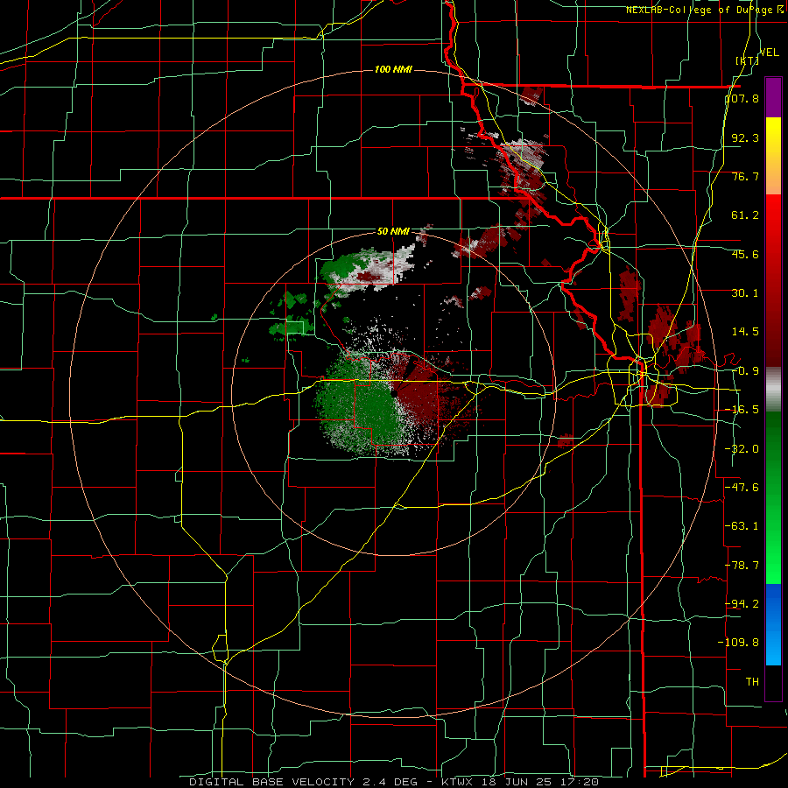Select the 92.3 legend value
Screen dimensions: 788x788
745,137
